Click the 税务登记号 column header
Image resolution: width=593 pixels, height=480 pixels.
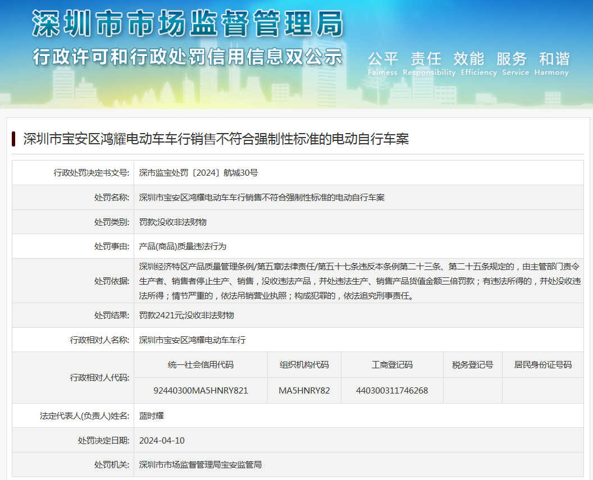(x=473, y=365)
